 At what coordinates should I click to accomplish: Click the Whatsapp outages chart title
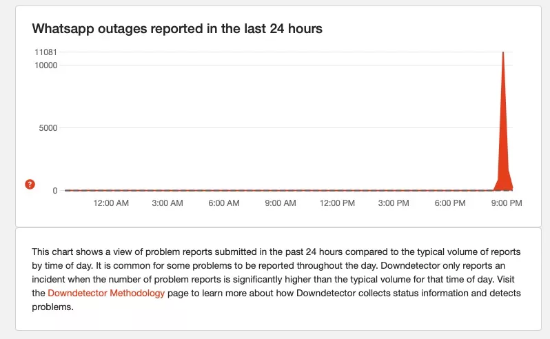[178, 28]
